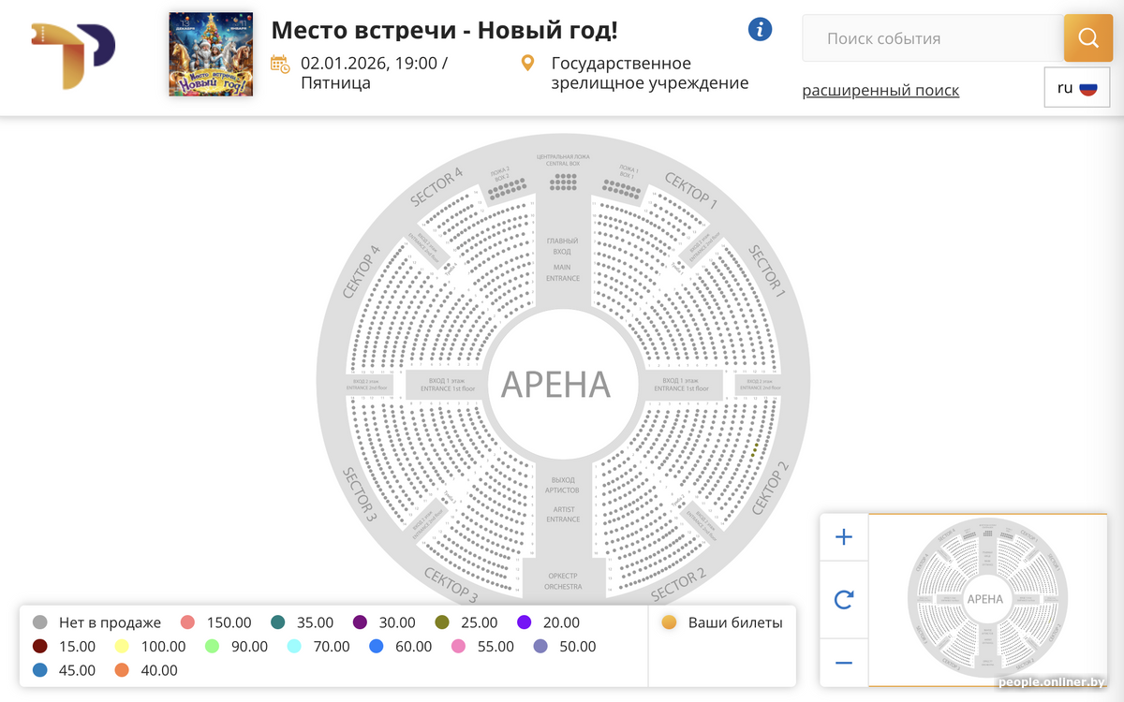Click the calendar date icon
This screenshot has height=702, width=1124.
279,64
